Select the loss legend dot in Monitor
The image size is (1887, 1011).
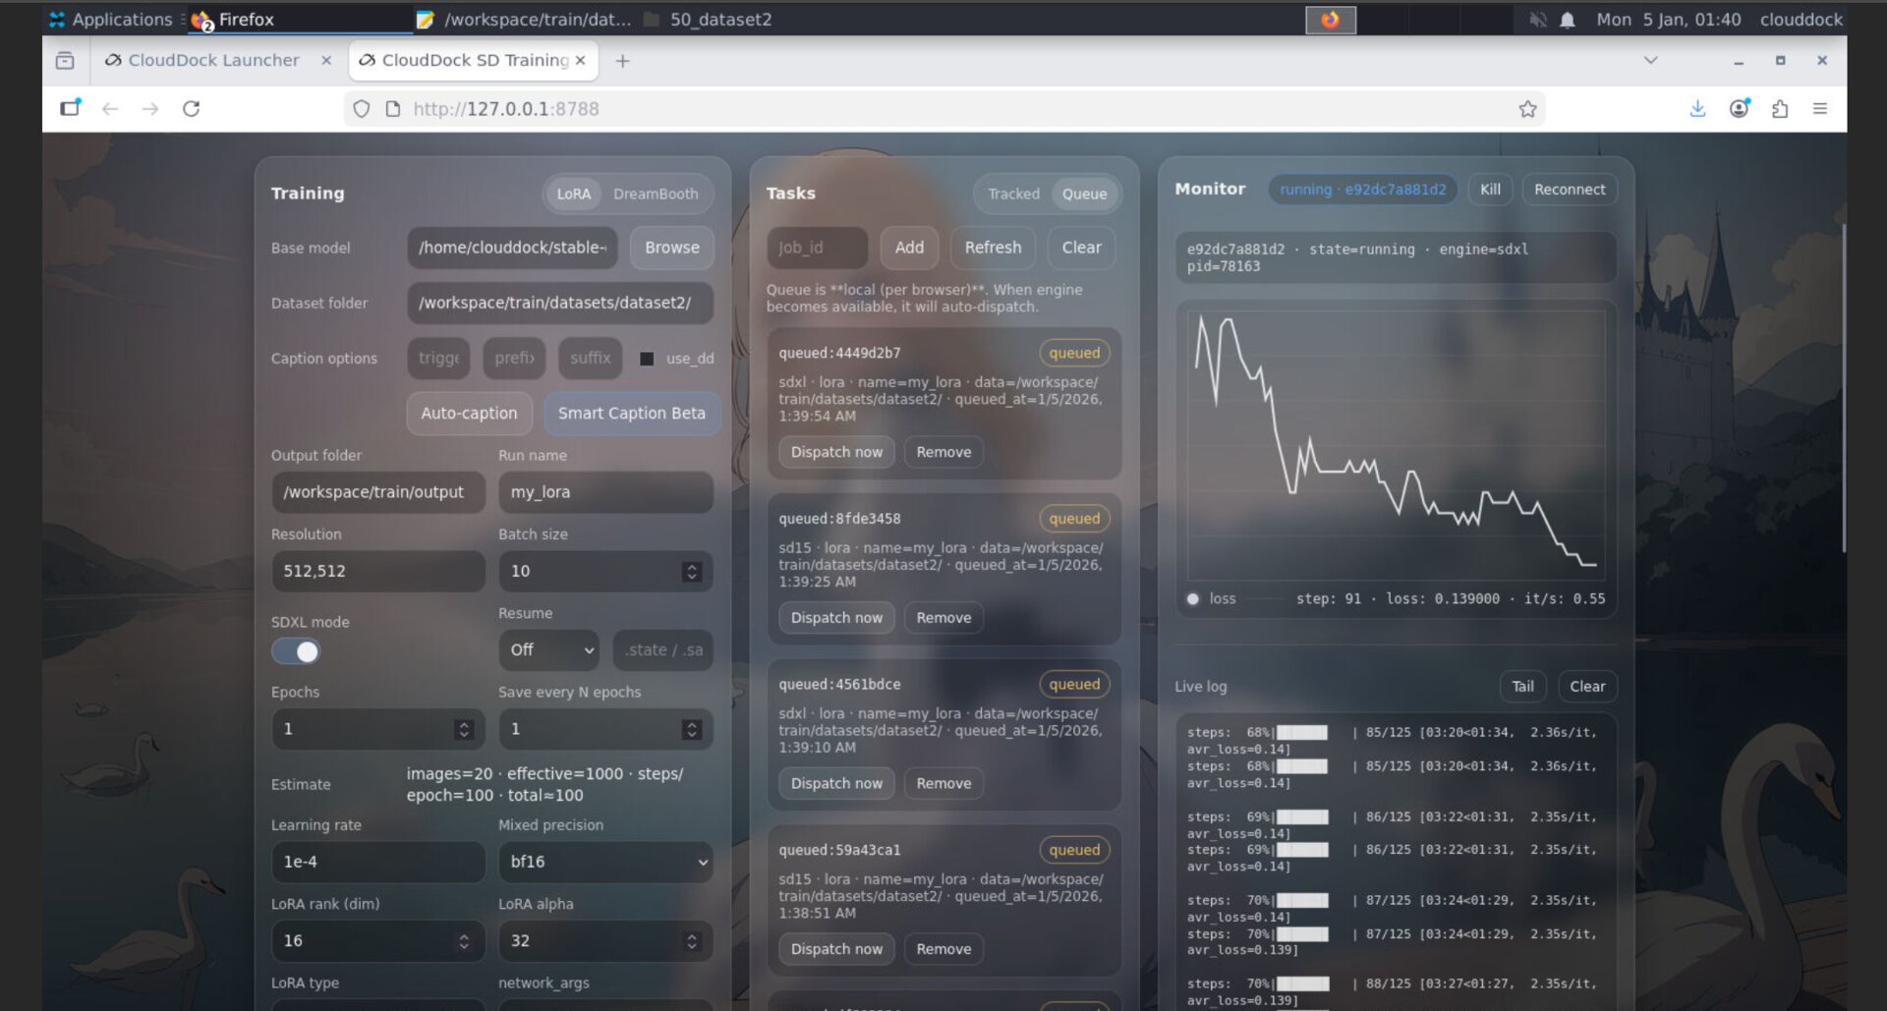pyautogui.click(x=1192, y=598)
